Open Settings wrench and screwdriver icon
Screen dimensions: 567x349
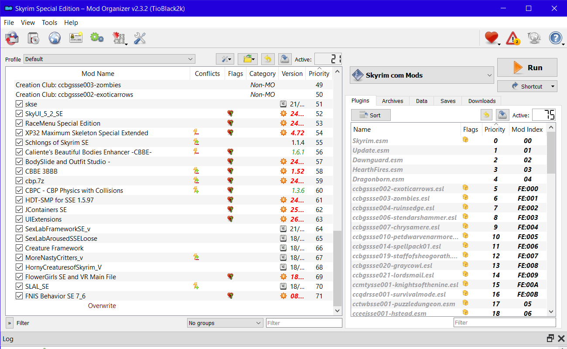pyautogui.click(x=140, y=38)
